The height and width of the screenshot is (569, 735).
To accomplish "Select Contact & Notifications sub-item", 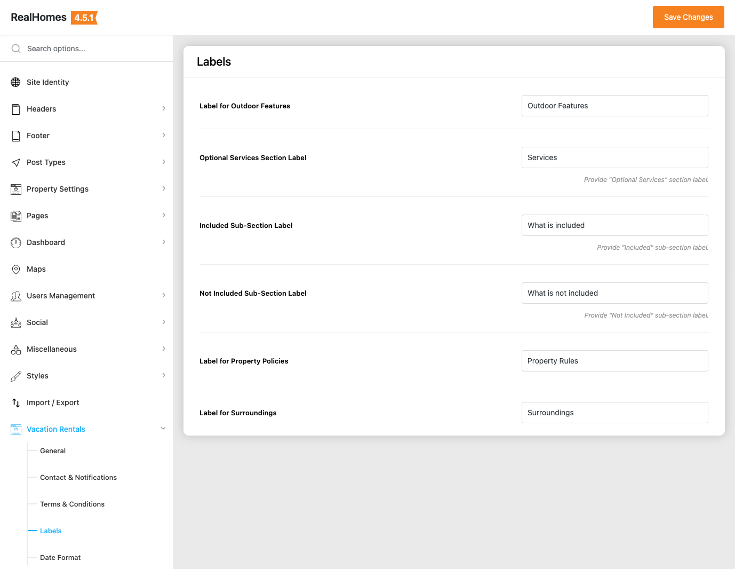I will click(x=78, y=477).
